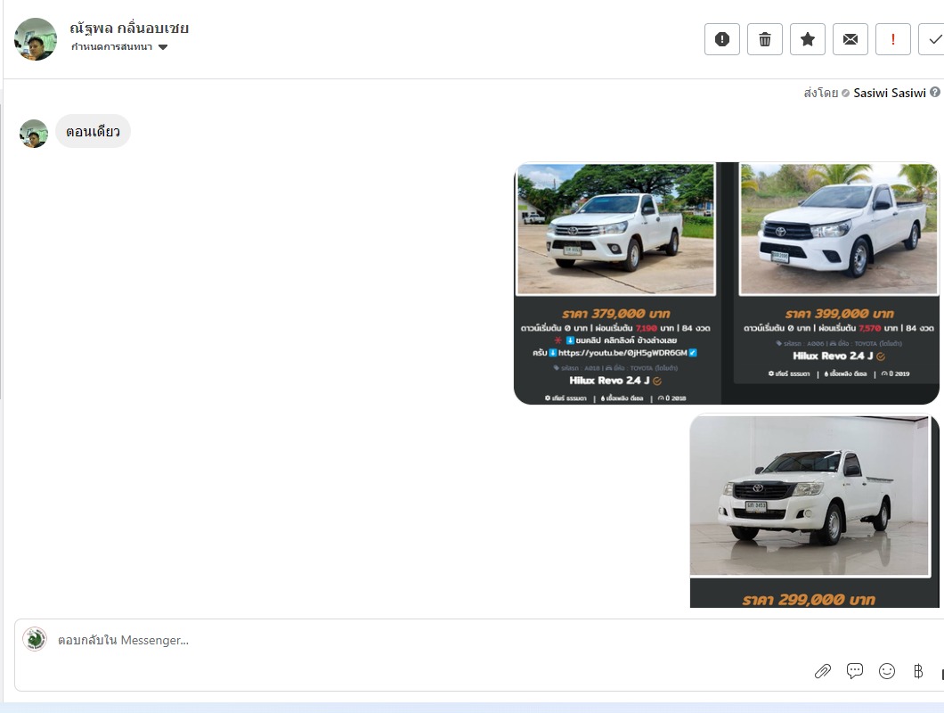This screenshot has width=944, height=713.
Task: Click the sender name Sasiwi Sasiwi
Action: click(x=889, y=93)
